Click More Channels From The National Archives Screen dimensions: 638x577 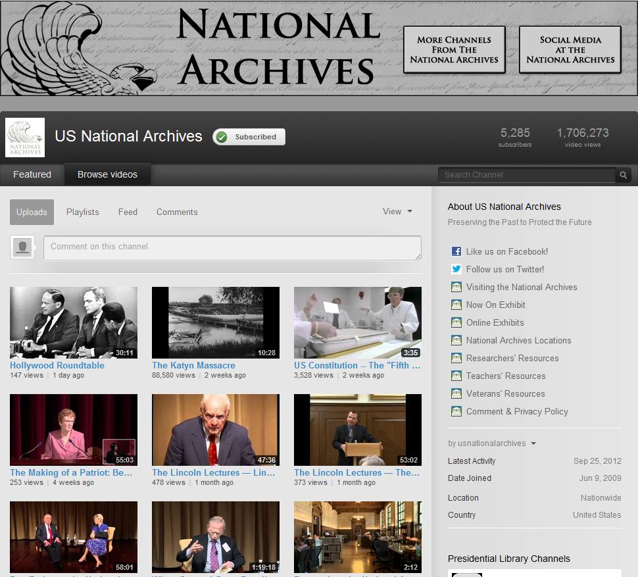coord(454,49)
